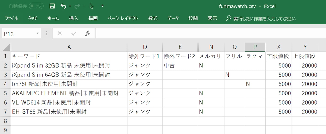The image size is (326, 134).
Task: Select the VL-WD614 keyword cell
Action: 69,103
